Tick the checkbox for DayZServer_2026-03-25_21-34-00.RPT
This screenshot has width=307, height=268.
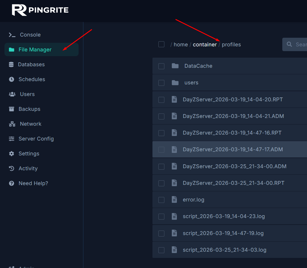(161, 183)
